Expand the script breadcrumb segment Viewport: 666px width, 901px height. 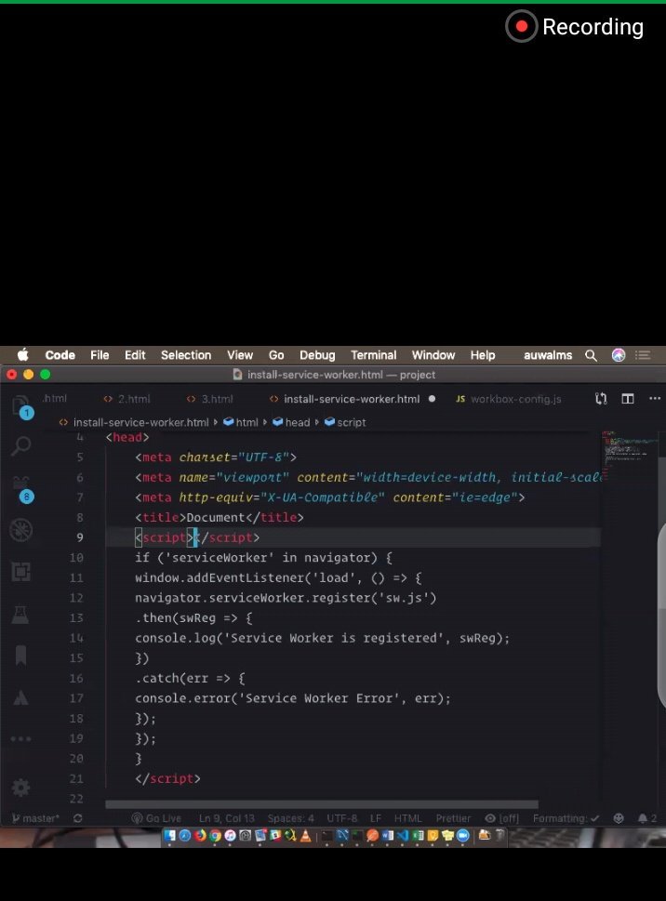pos(345,422)
